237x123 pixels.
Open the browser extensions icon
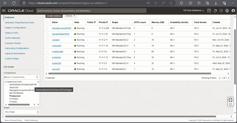181,3
